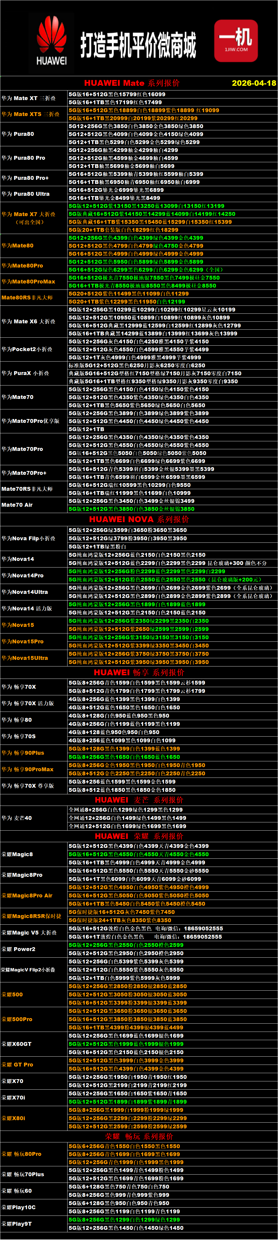Pick the Mate70 Air model label
This screenshot has width=278, height=1240.
[x=17, y=505]
